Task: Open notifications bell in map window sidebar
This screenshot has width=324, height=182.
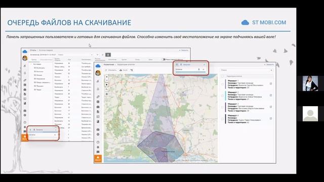Action: click(98, 89)
